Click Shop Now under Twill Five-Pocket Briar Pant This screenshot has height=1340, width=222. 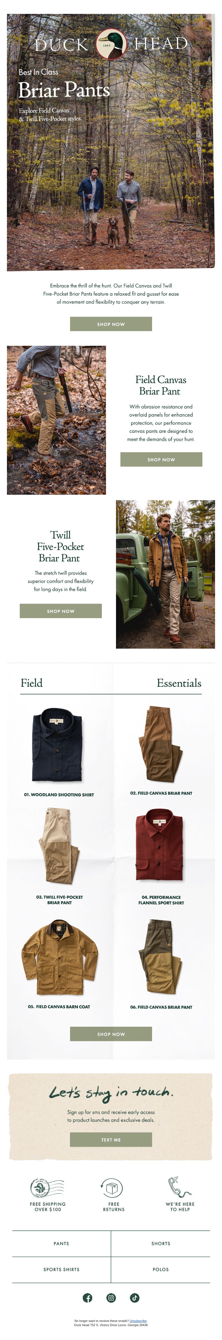61,611
